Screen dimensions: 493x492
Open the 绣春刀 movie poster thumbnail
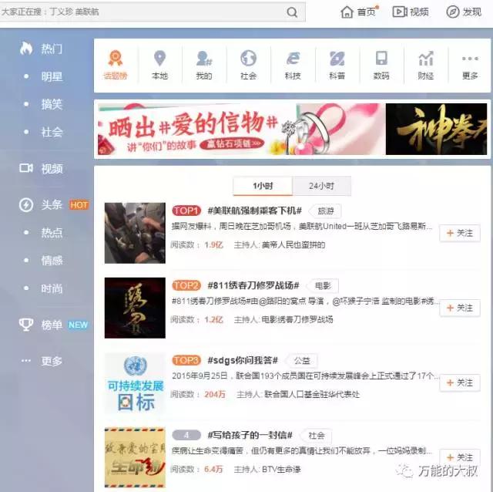[135, 308]
